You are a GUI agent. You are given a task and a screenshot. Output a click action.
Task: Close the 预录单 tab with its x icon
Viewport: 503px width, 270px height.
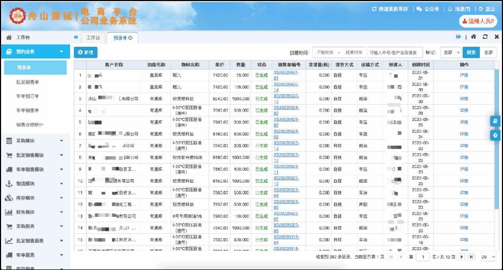130,38
